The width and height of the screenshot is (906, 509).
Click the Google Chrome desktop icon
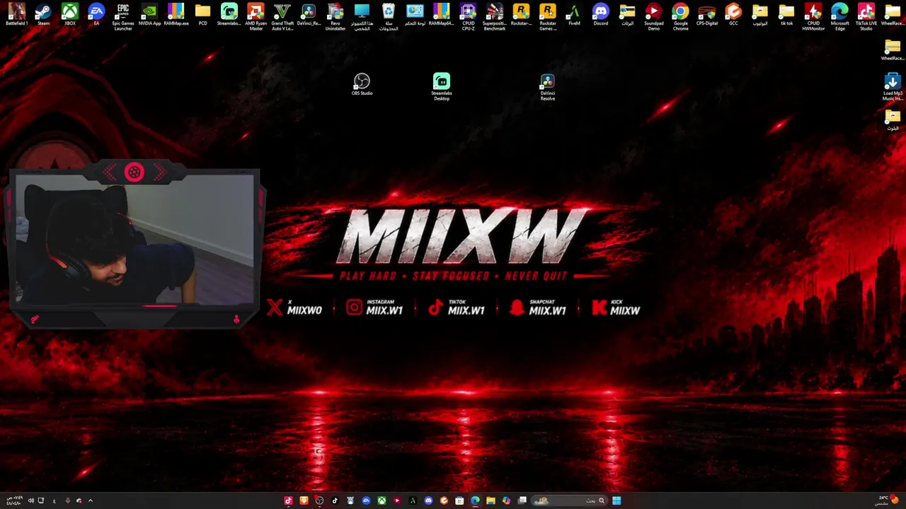click(x=680, y=17)
